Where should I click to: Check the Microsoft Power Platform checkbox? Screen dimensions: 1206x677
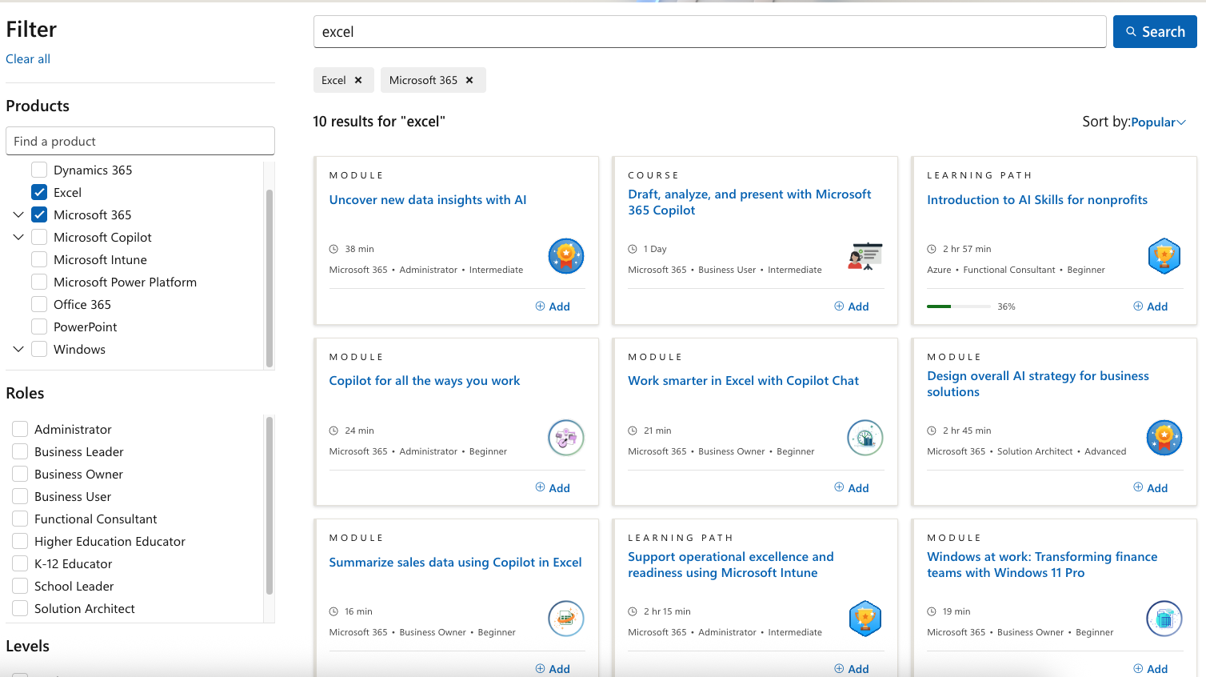tap(39, 282)
